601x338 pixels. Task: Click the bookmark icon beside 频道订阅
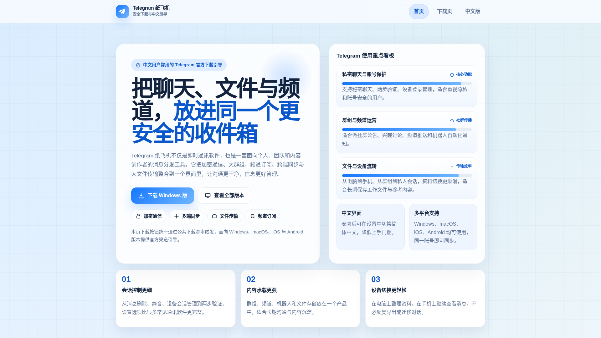(x=253, y=216)
